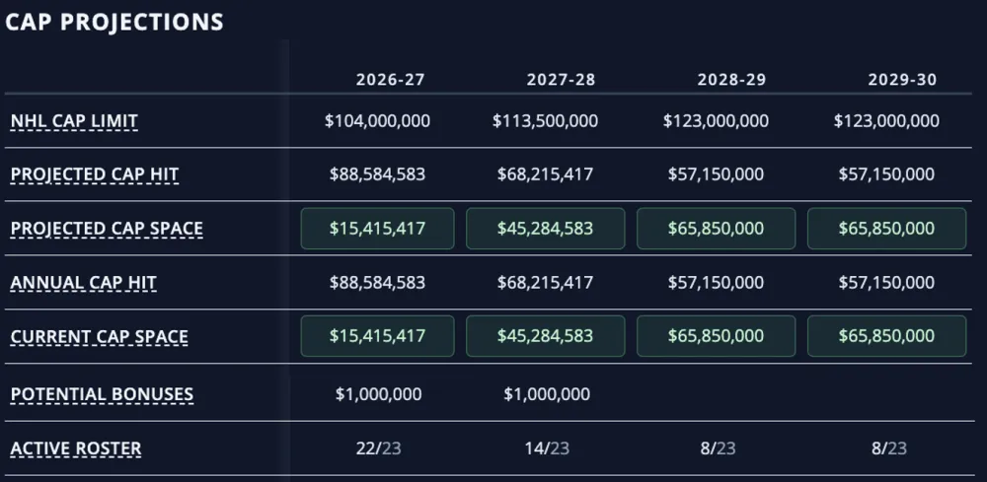Click the ACTIVE ROSTER row label
Viewport: 987px width, 482px height.
(x=76, y=448)
